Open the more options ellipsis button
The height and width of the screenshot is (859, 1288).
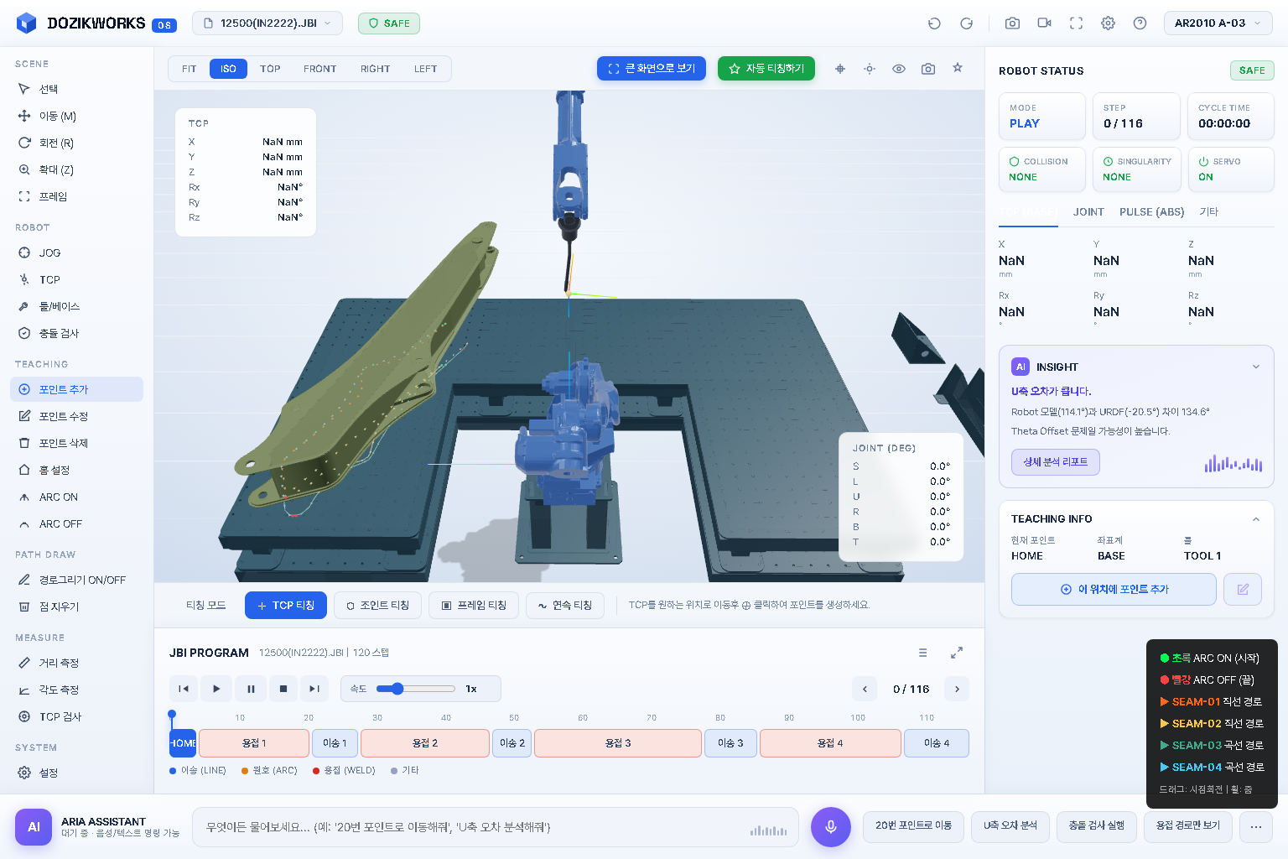[1256, 827]
